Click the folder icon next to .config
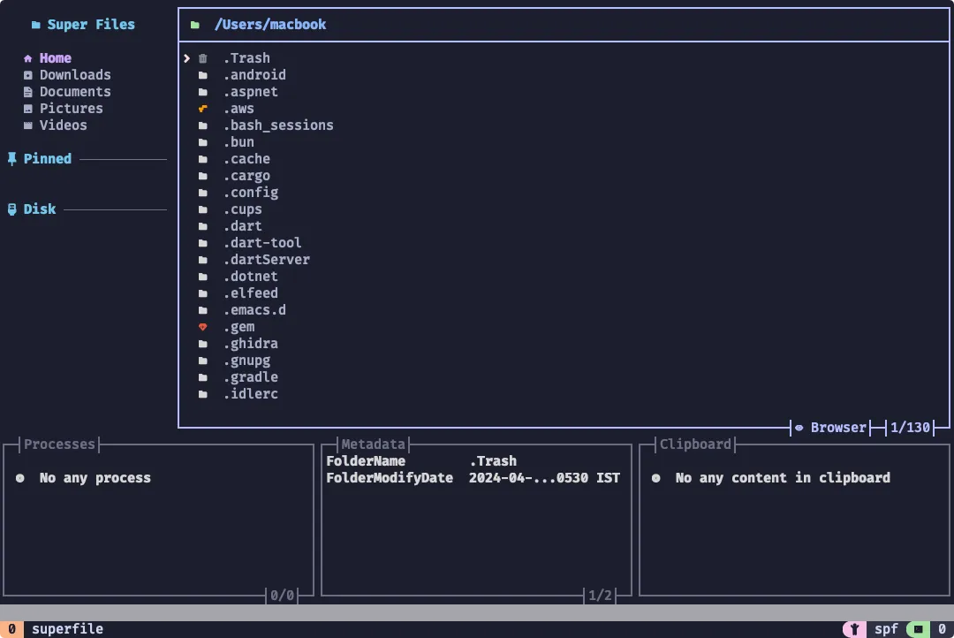 (204, 192)
